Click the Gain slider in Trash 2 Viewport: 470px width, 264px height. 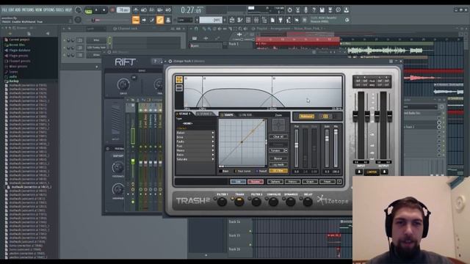point(327,148)
